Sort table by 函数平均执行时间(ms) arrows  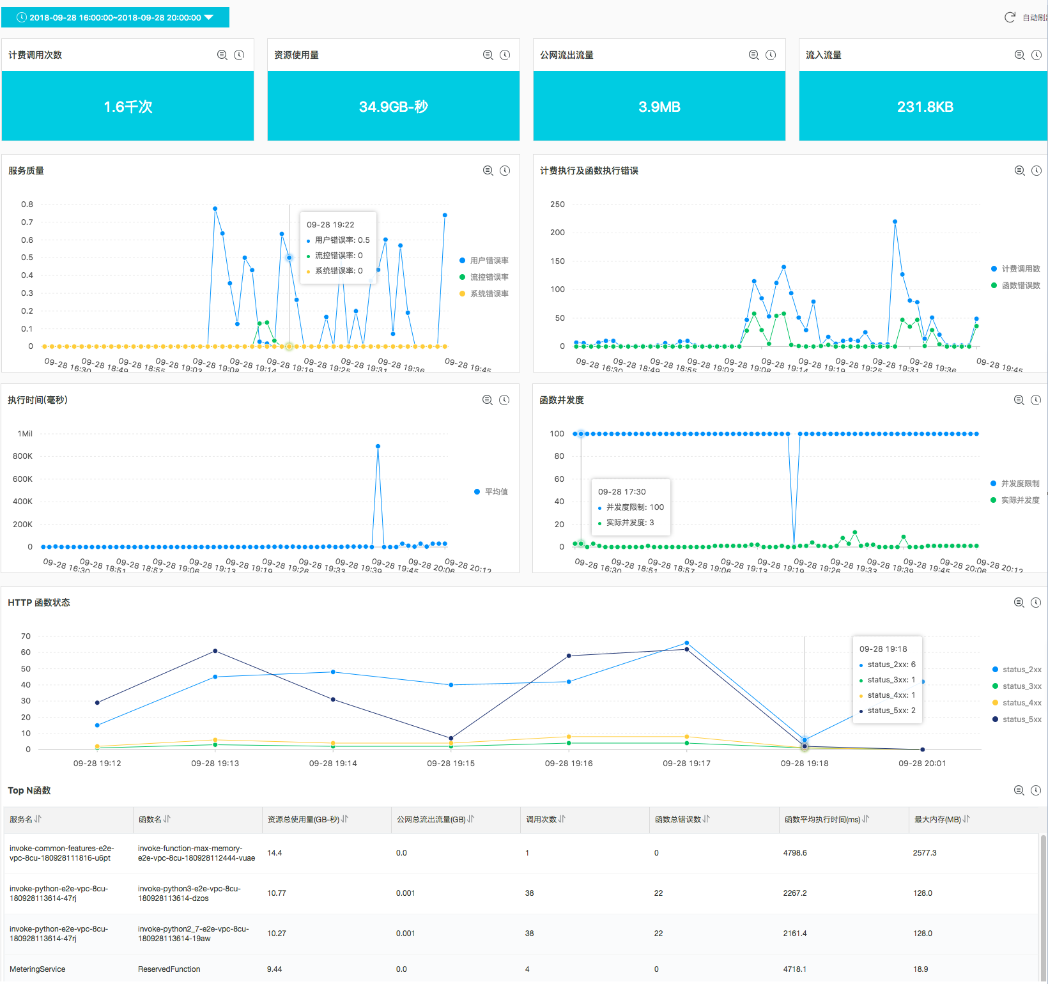[x=866, y=819]
